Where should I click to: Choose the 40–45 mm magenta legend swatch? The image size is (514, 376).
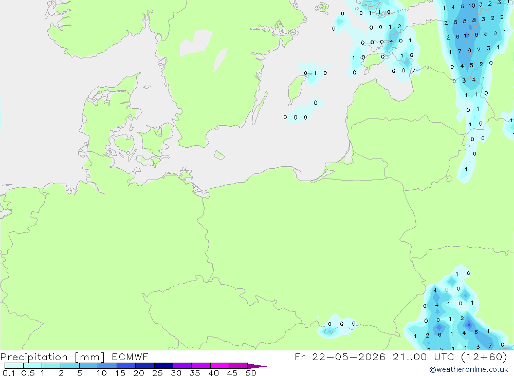(219, 366)
